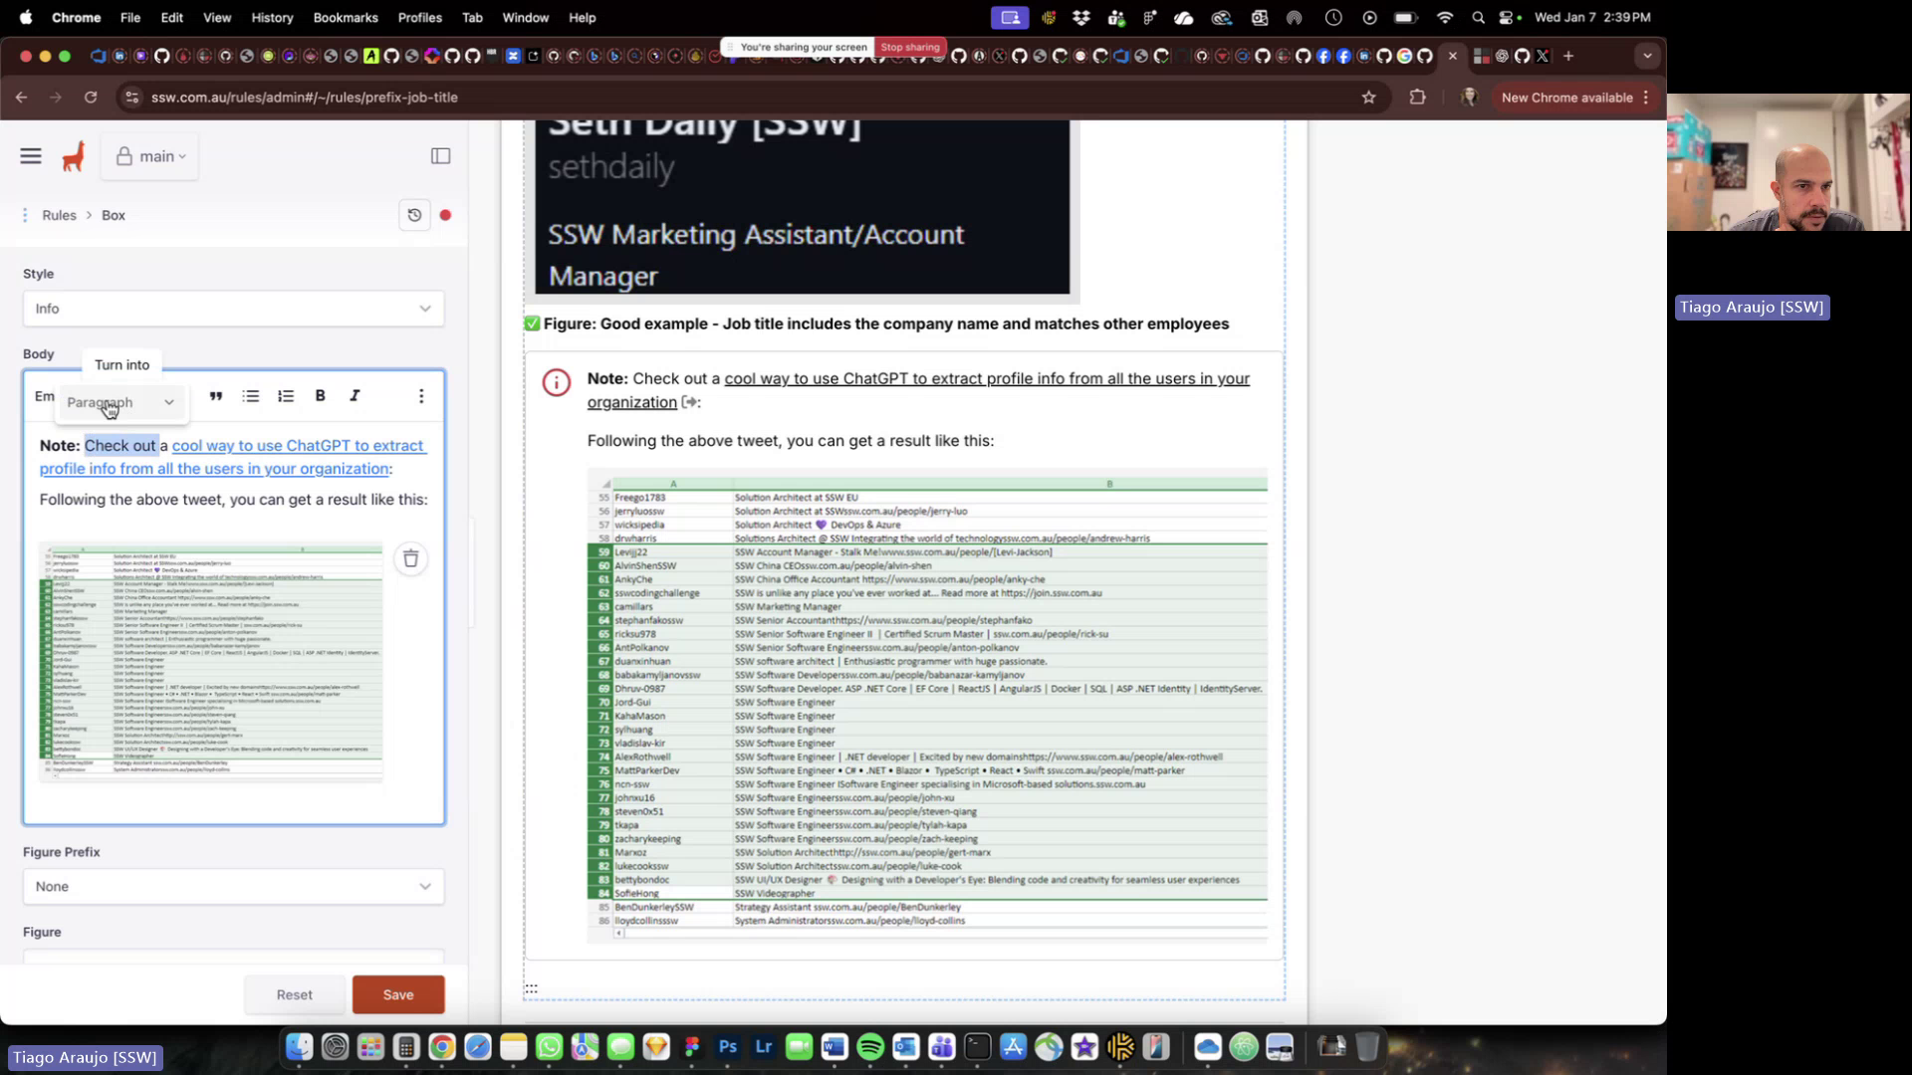Click the red status dot indicator
The width and height of the screenshot is (1912, 1075).
coord(445,215)
